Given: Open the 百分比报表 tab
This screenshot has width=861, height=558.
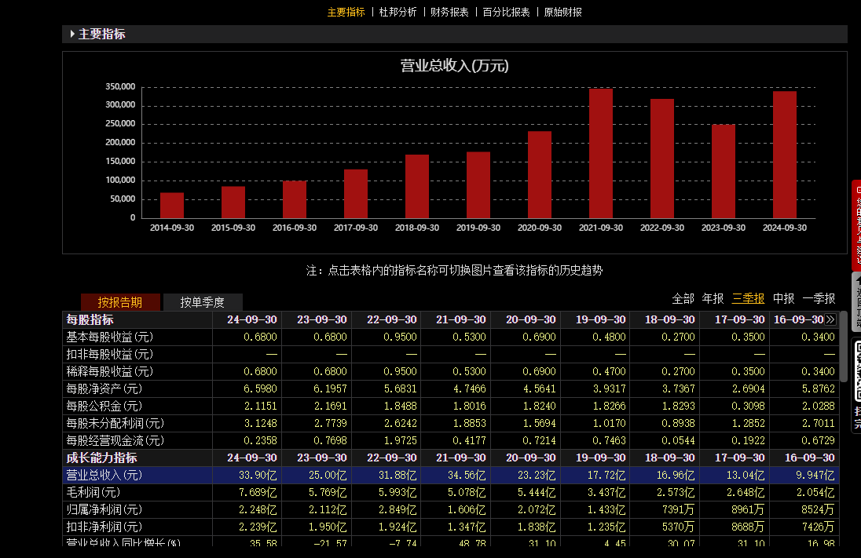Looking at the screenshot, I should [506, 12].
